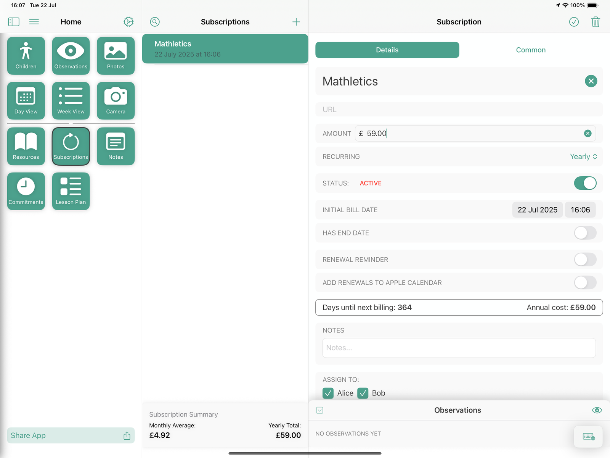
Task: Uncheck Alice in the ASSIGN TO list
Action: pos(328,393)
